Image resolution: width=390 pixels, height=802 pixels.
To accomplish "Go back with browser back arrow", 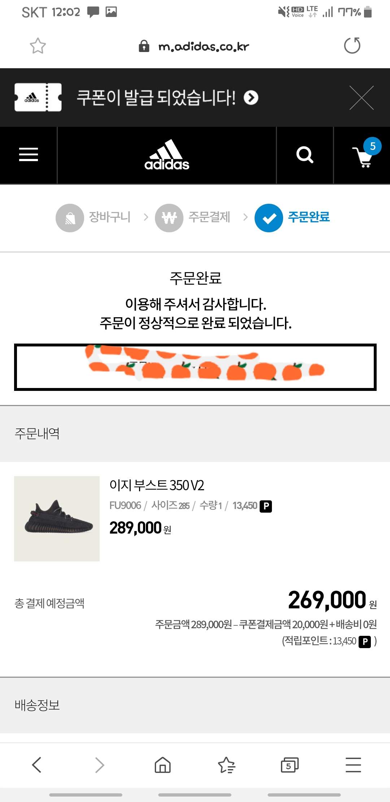I will click(37, 765).
